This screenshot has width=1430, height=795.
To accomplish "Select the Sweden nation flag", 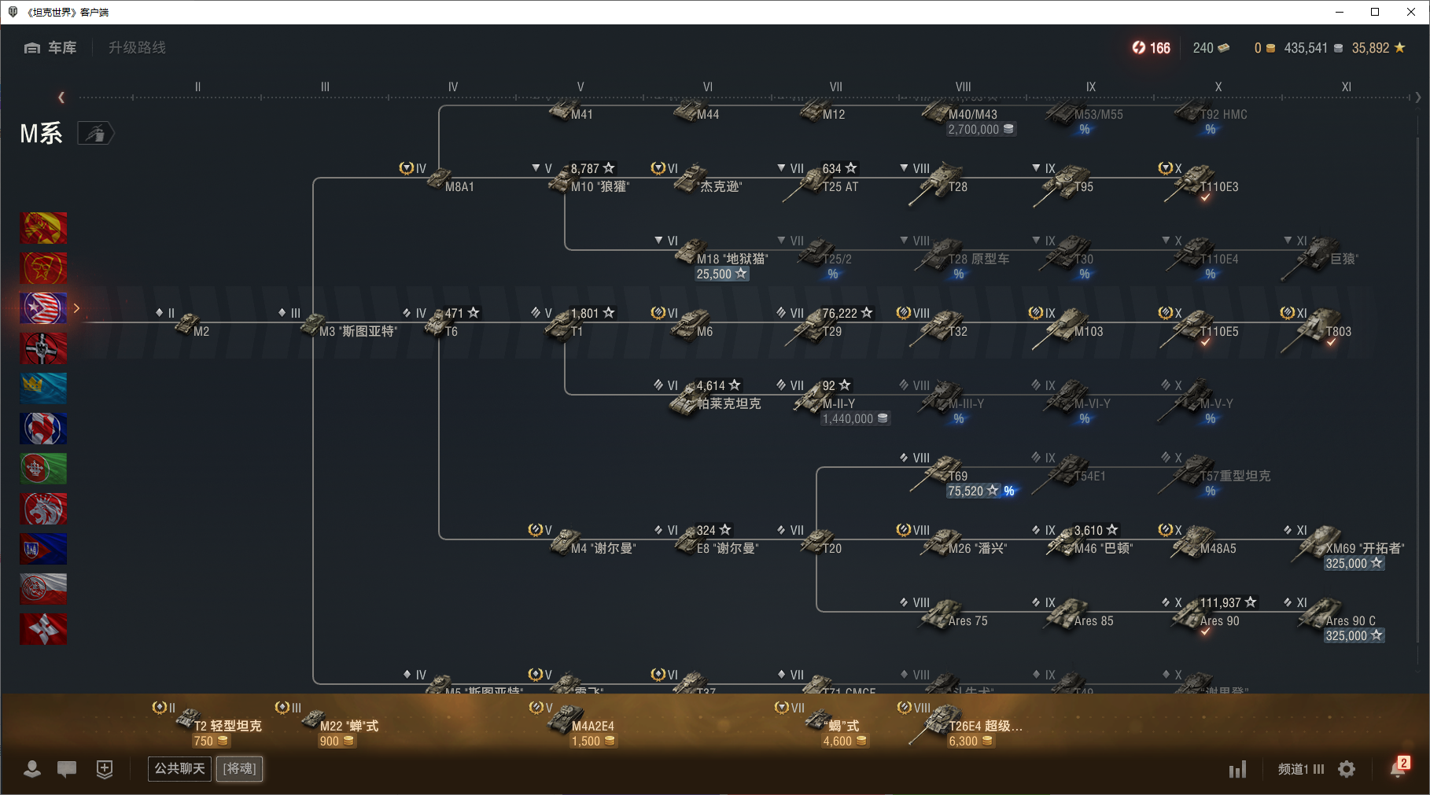I will click(43, 388).
